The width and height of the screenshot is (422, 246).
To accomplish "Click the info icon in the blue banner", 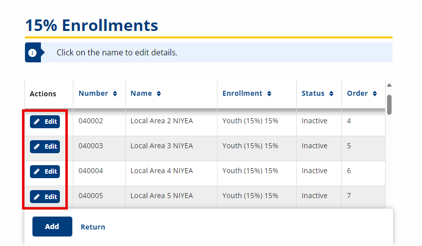I will [32, 52].
